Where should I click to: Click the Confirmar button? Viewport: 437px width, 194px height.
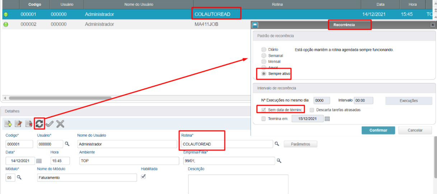pos(378,130)
